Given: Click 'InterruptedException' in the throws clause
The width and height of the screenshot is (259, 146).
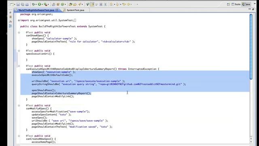Looking at the screenshot, I should pyautogui.click(x=142, y=69).
